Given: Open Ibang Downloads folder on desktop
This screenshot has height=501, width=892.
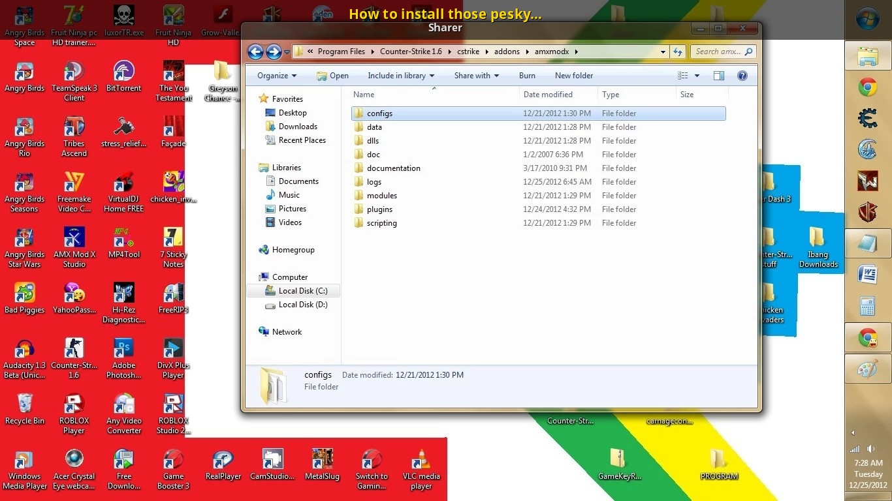Looking at the screenshot, I should pyautogui.click(x=818, y=247).
